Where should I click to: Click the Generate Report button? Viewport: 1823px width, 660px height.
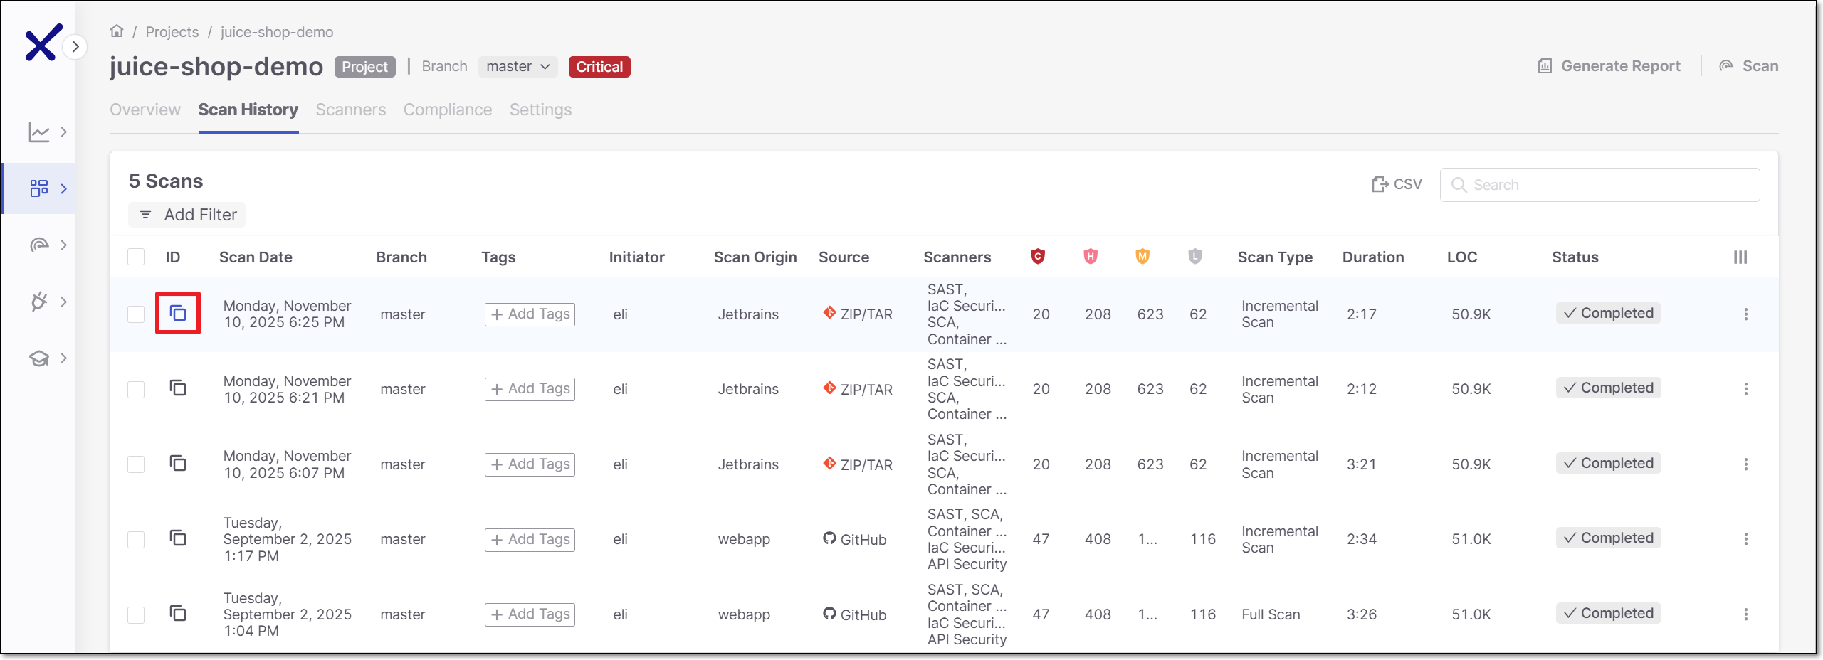1609,66
